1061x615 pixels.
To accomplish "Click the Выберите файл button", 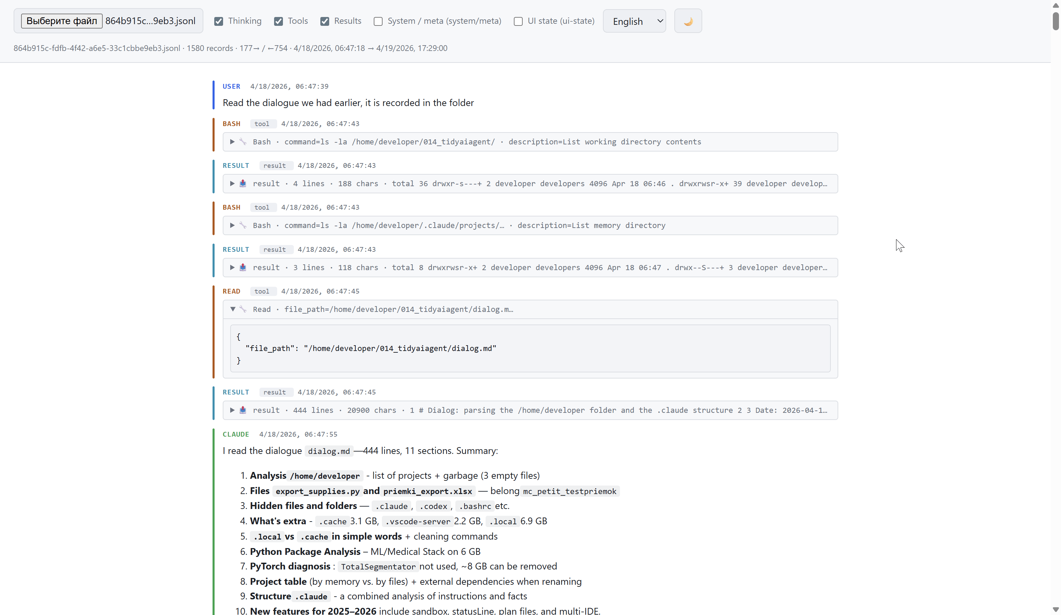I will tap(61, 21).
